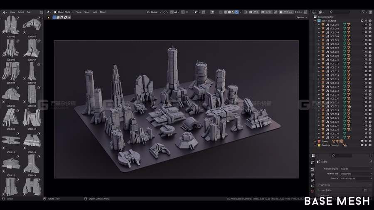Open the viewport Select menu
This screenshot has width=374, height=210.
tap(87, 12)
